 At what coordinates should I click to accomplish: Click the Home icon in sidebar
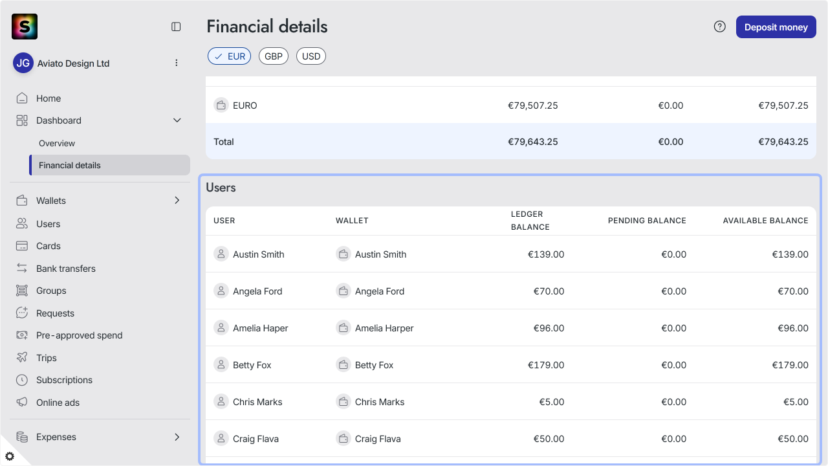[x=22, y=98]
